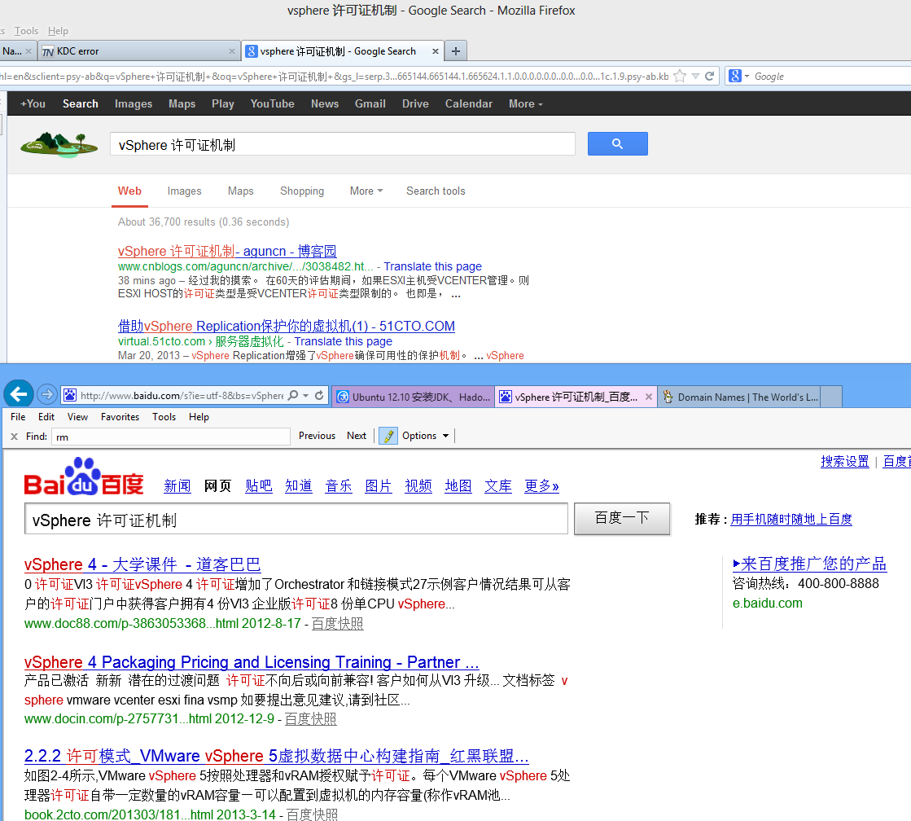Viewport: 911px width, 821px height.
Task: Close the vSphere Baidu tab in IE
Action: click(x=649, y=397)
